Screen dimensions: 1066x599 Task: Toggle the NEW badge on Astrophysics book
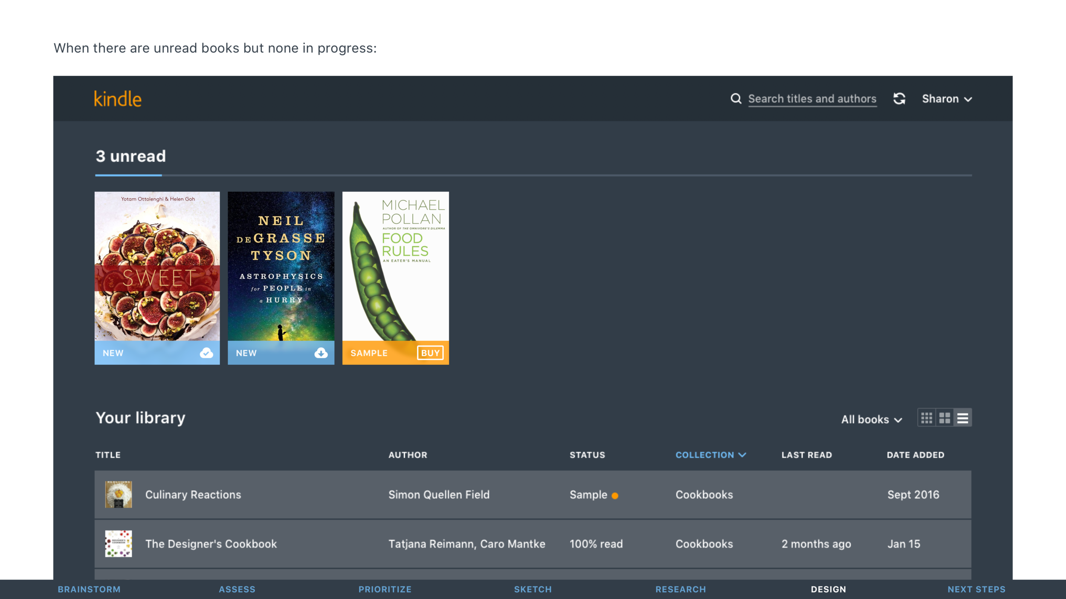click(x=246, y=352)
